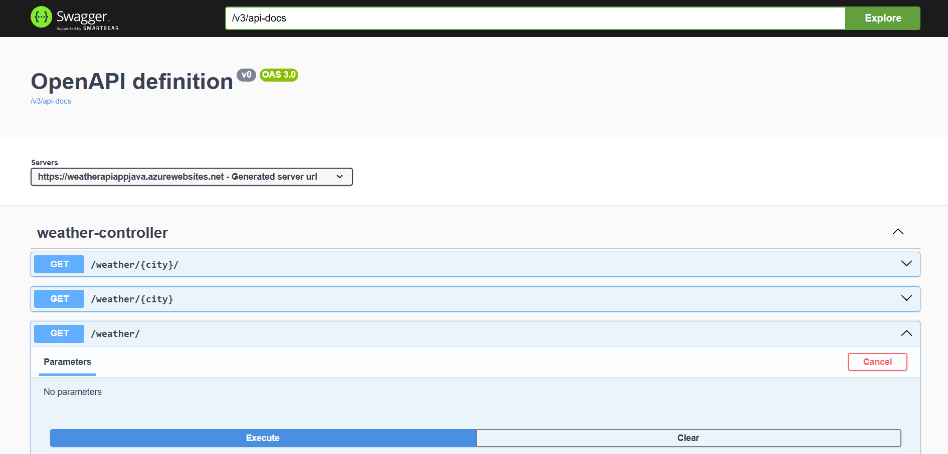Click the /weather/ endpoint path text
This screenshot has height=454, width=948.
tap(115, 334)
